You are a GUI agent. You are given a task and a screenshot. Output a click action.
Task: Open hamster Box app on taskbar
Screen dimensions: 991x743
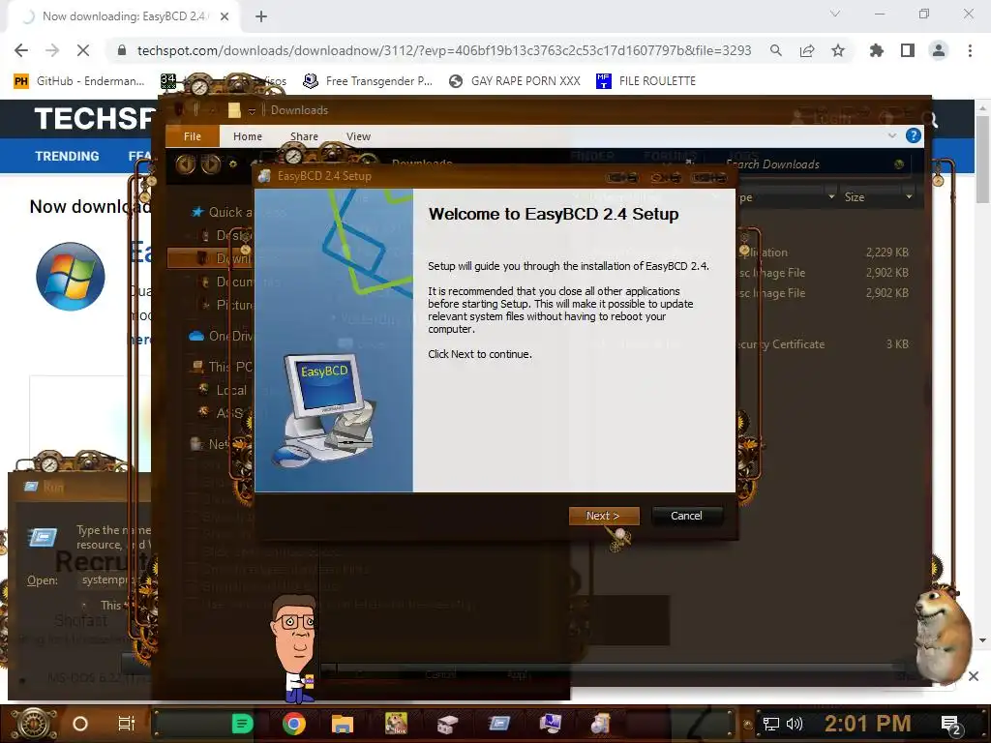(x=396, y=724)
